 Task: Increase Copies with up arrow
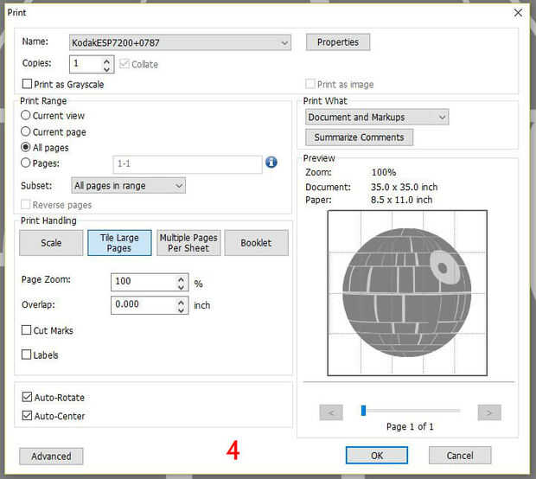(x=106, y=61)
